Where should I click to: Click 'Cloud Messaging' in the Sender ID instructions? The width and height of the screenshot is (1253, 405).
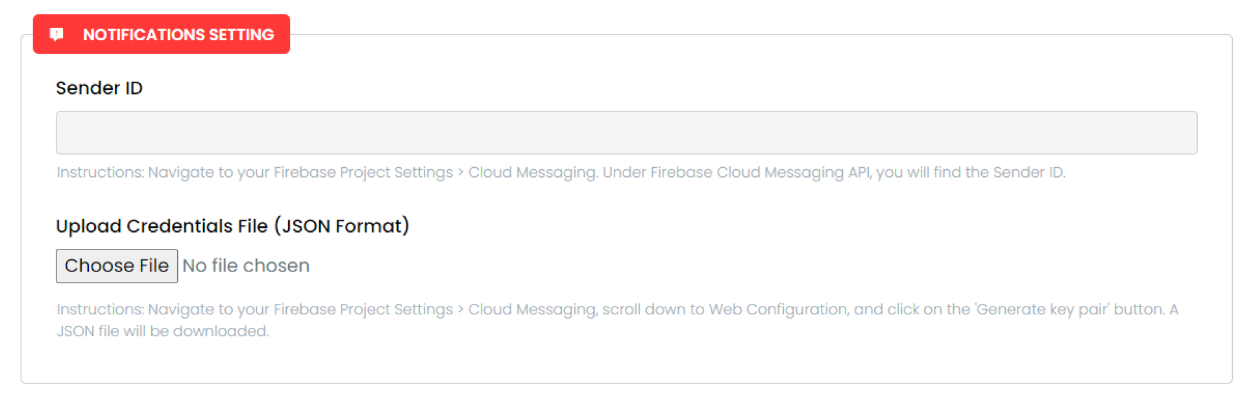pos(532,172)
